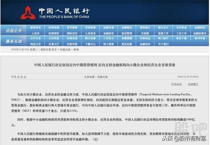Visit 工作论文 page
210x145 pixels.
(x=109, y=39)
